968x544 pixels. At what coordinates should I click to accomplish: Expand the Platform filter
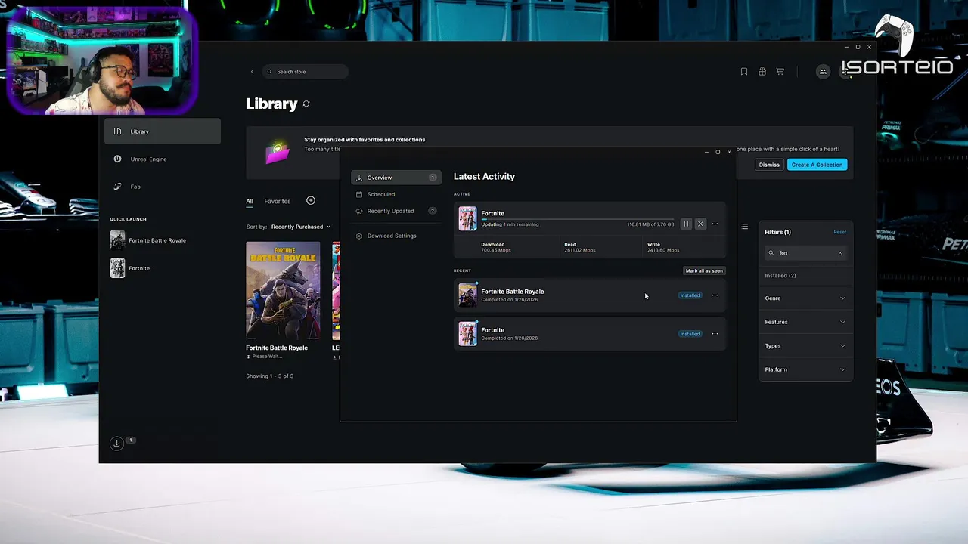805,369
